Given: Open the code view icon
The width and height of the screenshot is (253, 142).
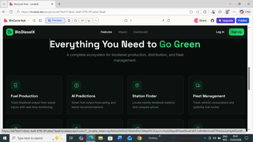Looking at the screenshot, I should [82, 20].
